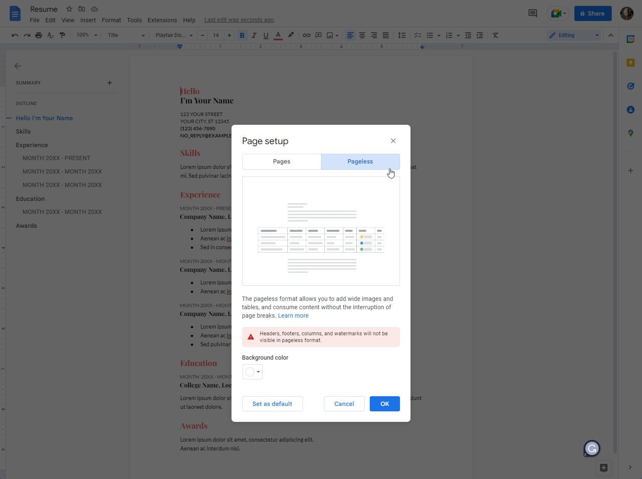
Task: Click the clear formatting icon
Action: tap(495, 35)
